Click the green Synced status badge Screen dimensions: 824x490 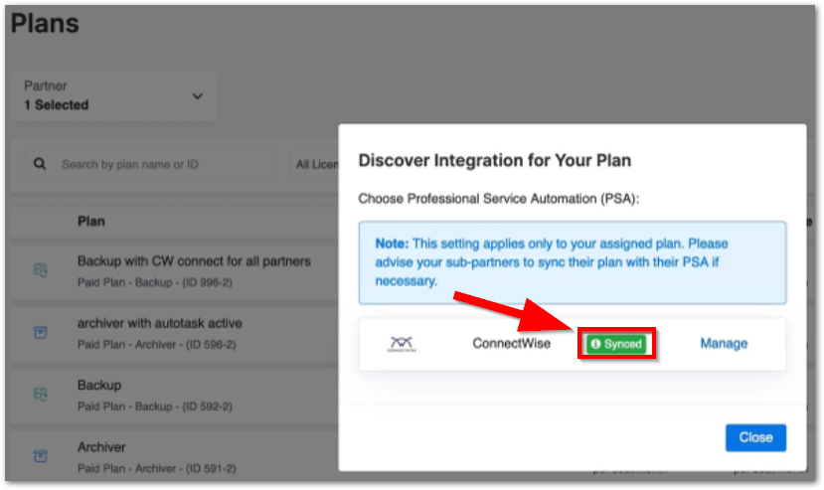point(616,344)
